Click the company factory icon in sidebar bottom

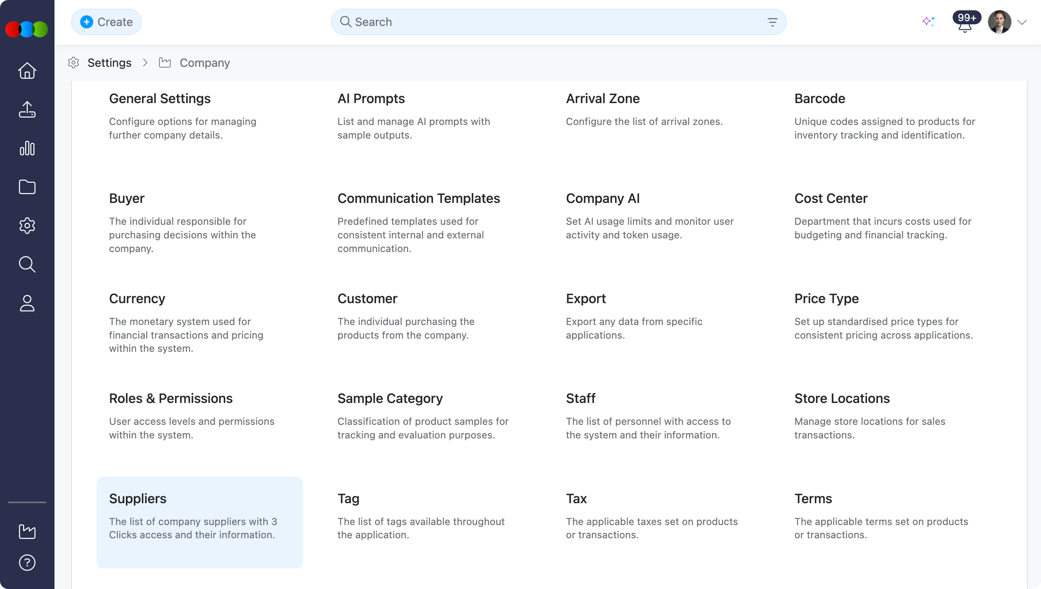point(27,531)
